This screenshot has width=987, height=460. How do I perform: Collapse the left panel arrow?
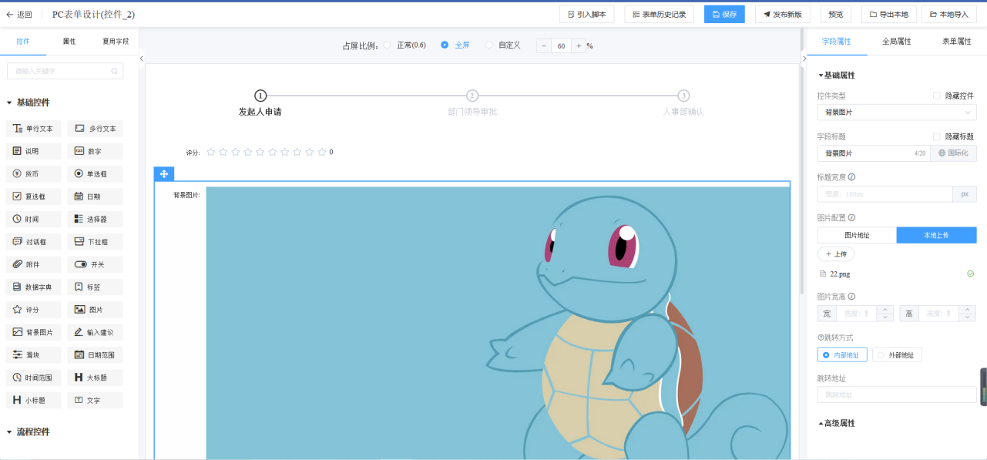142,59
